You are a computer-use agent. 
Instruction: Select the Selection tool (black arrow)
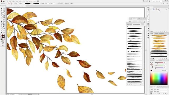click(2, 8)
